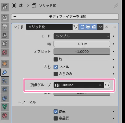Collapse the ソリッド化 modifier panel
Viewport: 125px width, 123px height.
15,27
